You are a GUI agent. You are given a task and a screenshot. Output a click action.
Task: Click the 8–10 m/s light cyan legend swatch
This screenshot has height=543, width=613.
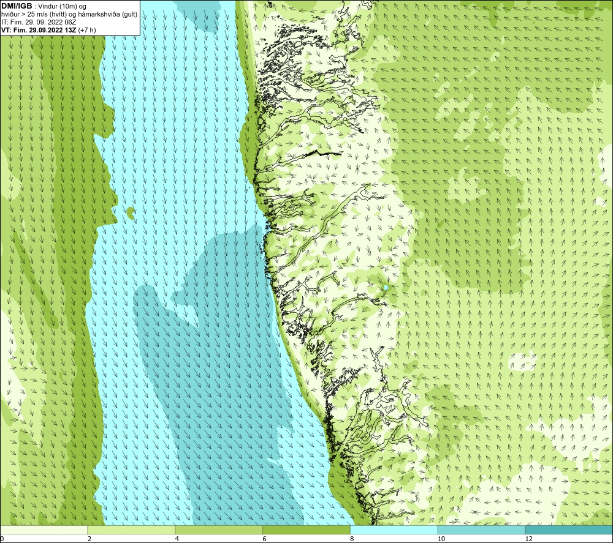[394, 530]
